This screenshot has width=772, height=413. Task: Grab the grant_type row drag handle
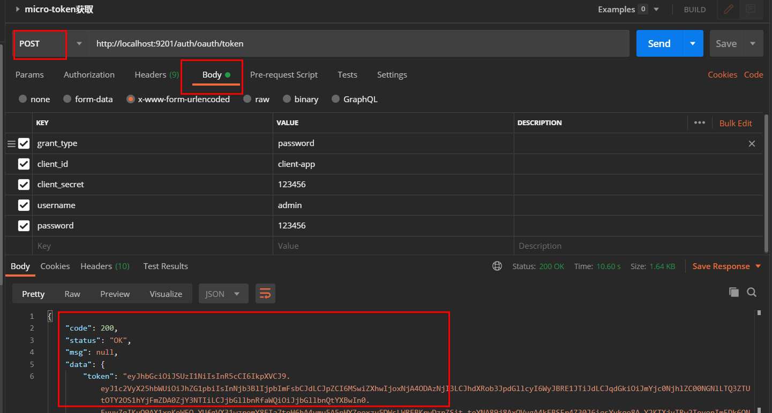coord(11,143)
